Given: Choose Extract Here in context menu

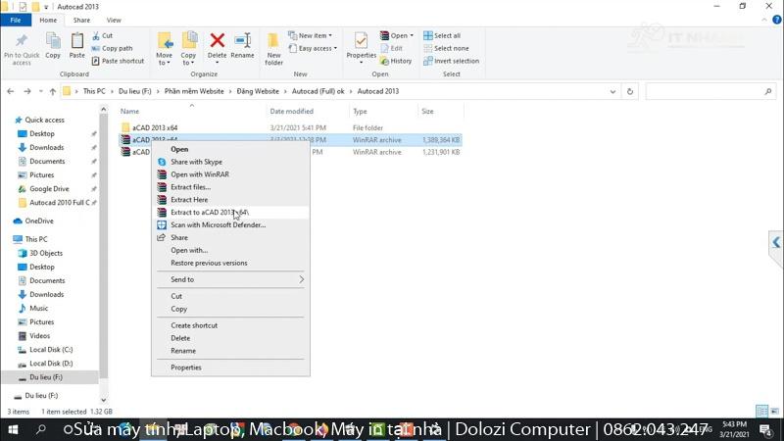Looking at the screenshot, I should 189,200.
